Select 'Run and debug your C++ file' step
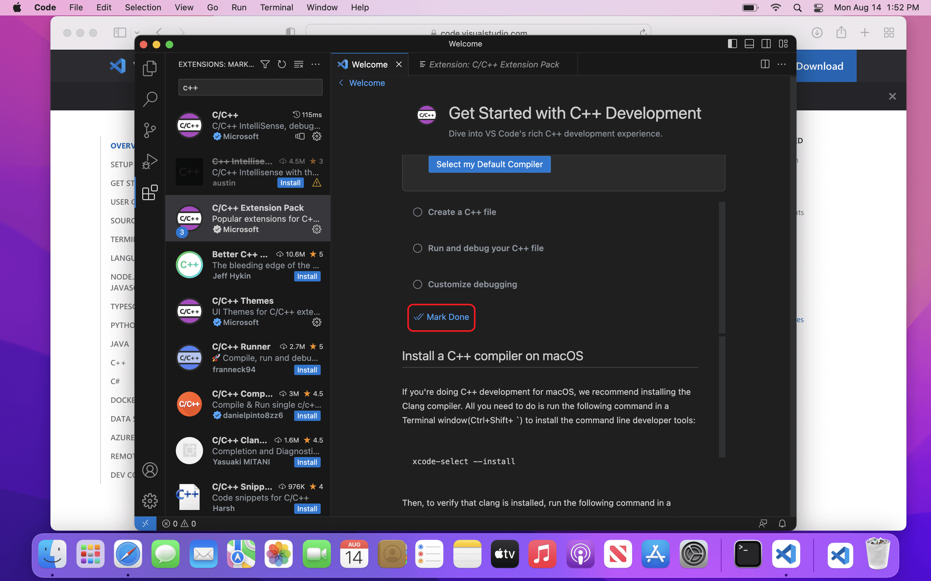 pyautogui.click(x=485, y=248)
